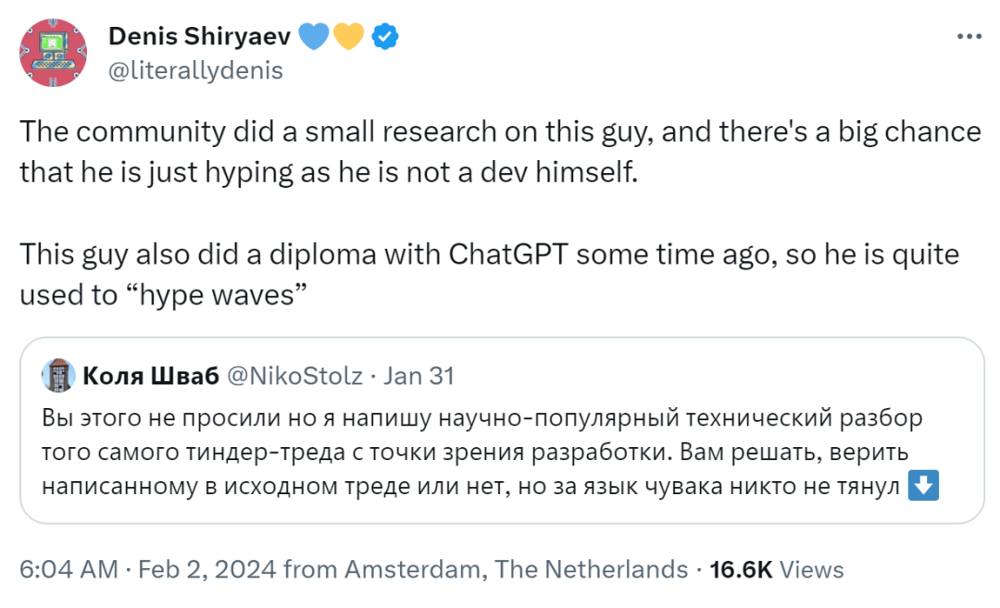The width and height of the screenshot is (1000, 608).
Task: Click the ChatGPT diploma sentence
Action: click(x=489, y=275)
